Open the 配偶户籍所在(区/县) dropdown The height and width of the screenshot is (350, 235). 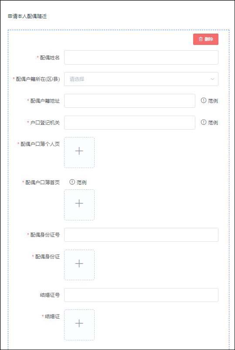(141, 79)
